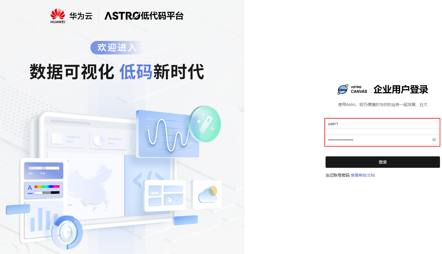
Task: Click the blue donut chart icon
Action: click(67, 232)
